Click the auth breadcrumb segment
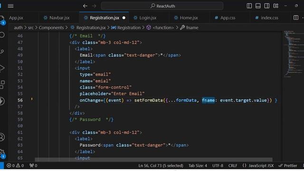This screenshot has width=304, height=171. (18, 28)
